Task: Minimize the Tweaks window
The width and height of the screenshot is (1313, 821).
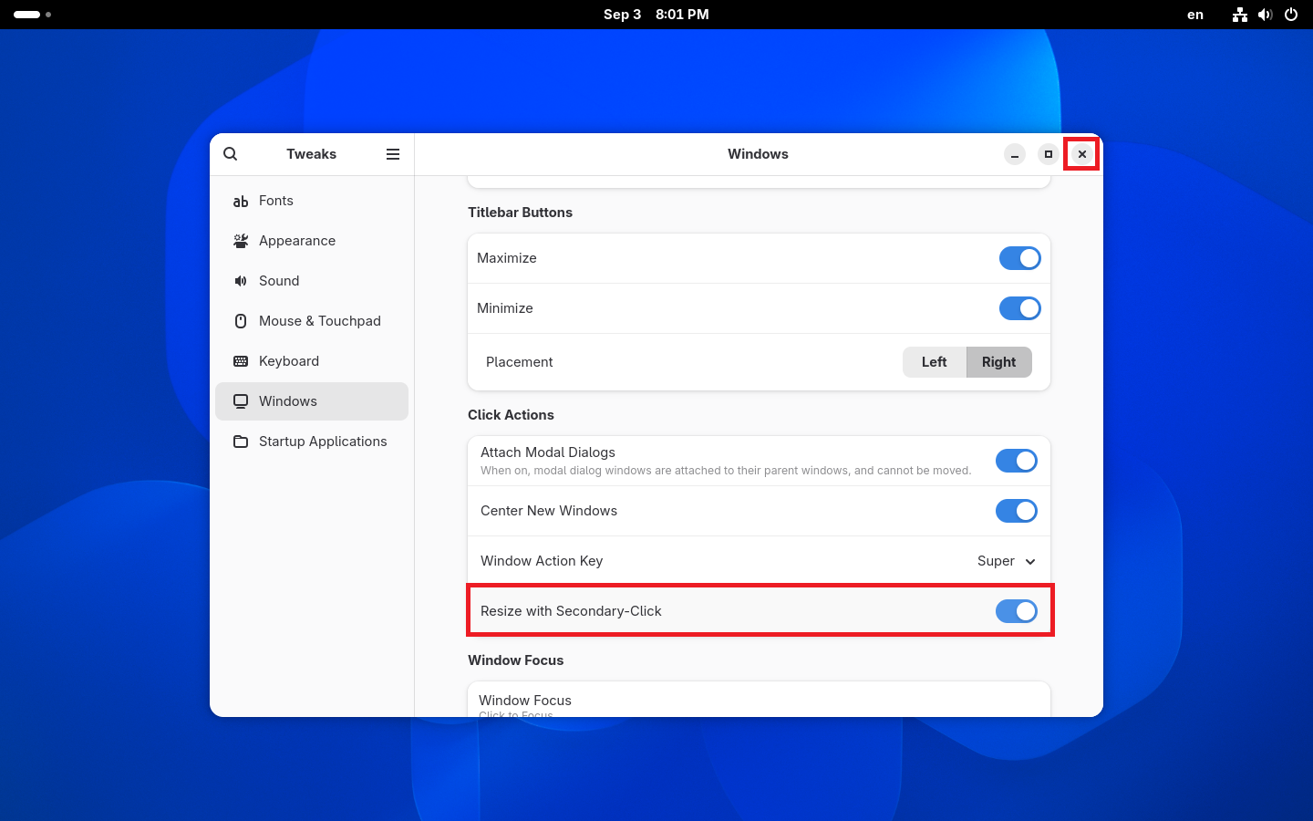Action: coord(1015,154)
